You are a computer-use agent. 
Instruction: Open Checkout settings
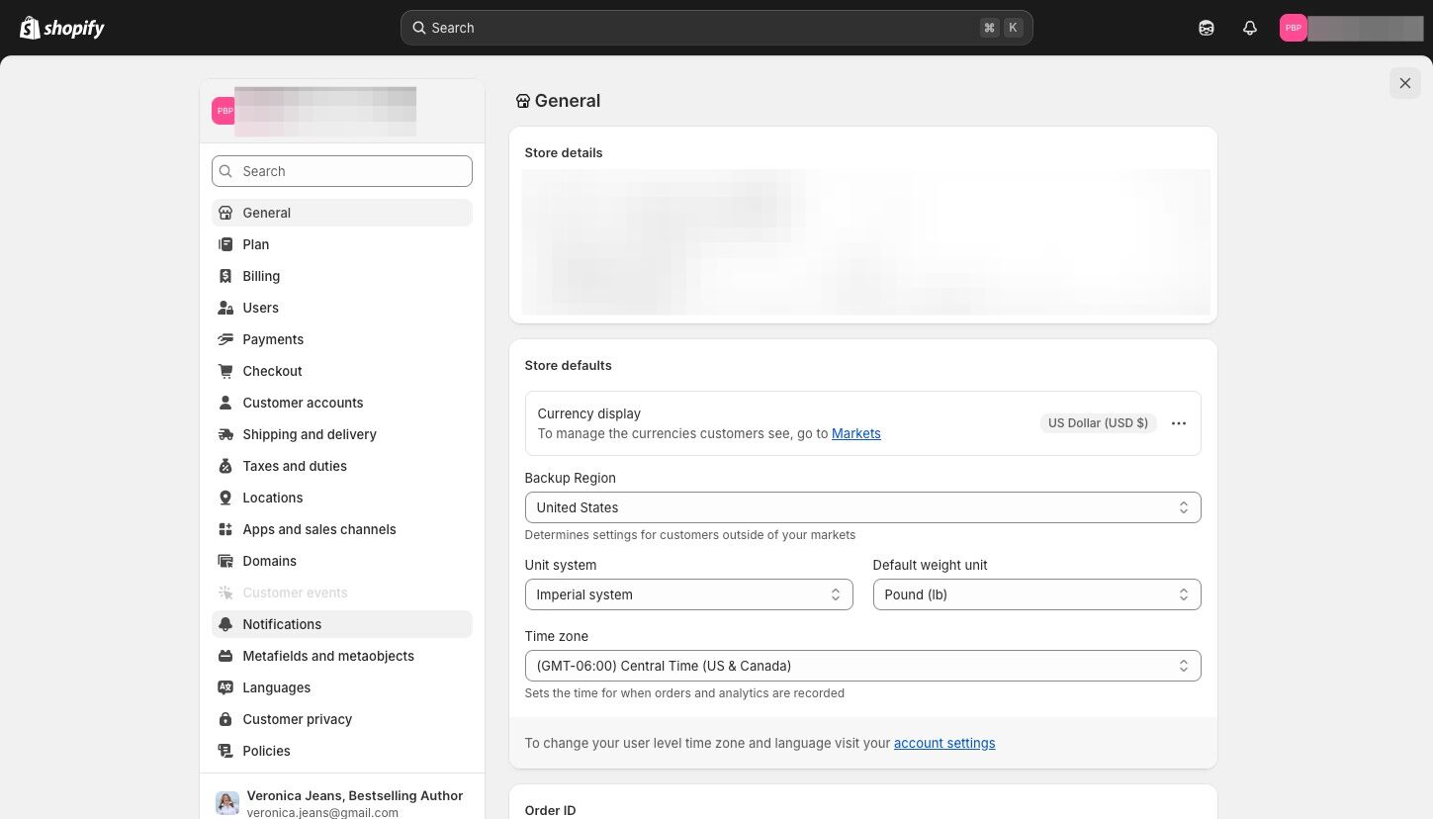(x=342, y=371)
